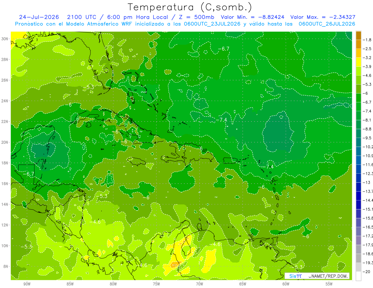Click the 85W longitude axis label

click(70, 284)
